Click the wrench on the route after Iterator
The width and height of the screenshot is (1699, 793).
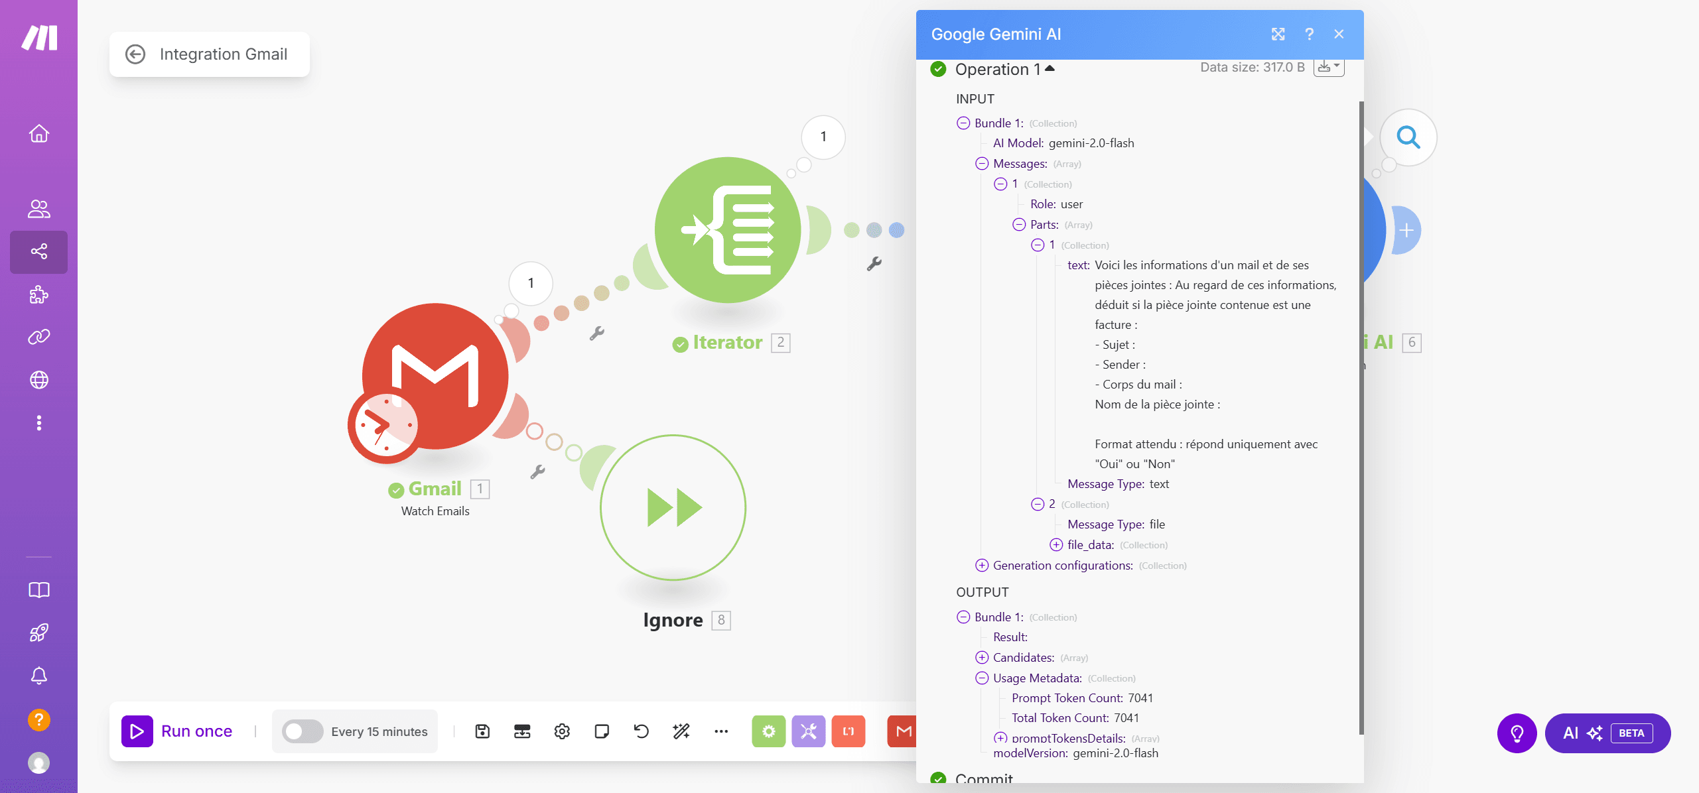(874, 264)
